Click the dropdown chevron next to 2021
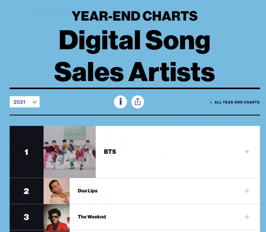Viewport: 266px width, 232px height. [x=35, y=102]
